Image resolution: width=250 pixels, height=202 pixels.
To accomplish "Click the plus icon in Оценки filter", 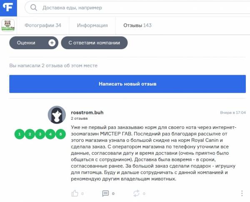I will coord(52,43).
